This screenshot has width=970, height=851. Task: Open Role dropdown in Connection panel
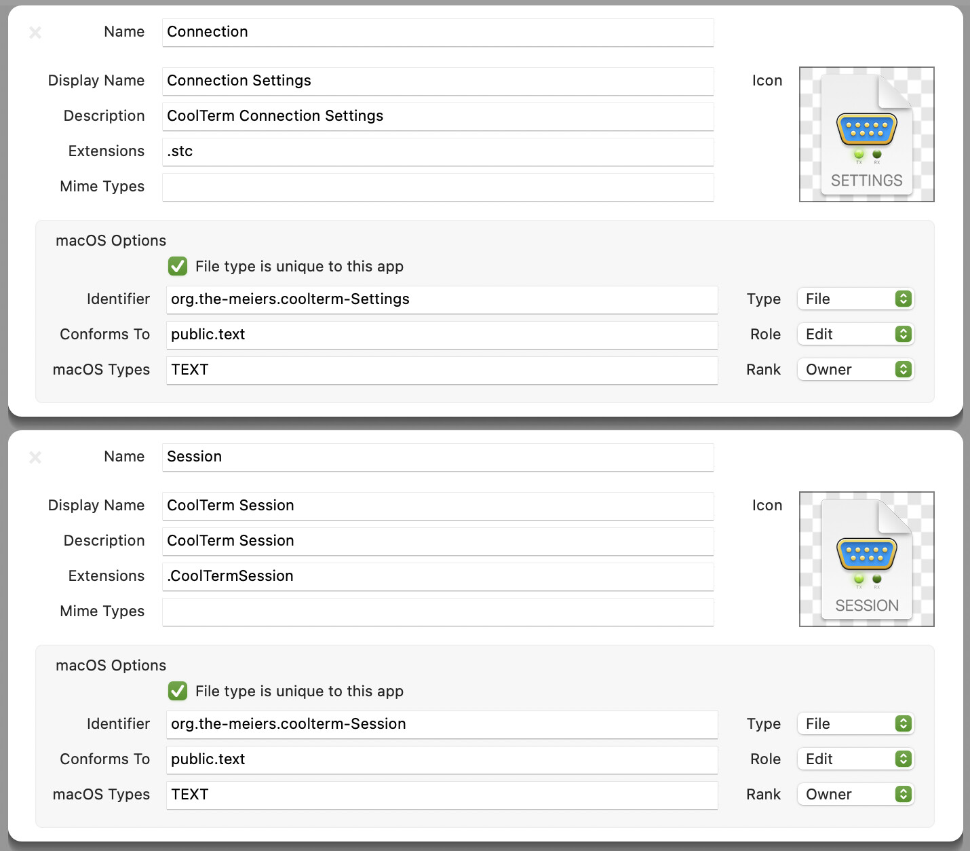(x=856, y=334)
